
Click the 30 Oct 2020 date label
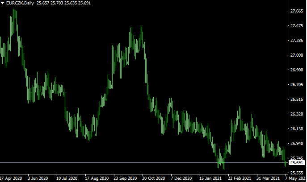click(154, 178)
